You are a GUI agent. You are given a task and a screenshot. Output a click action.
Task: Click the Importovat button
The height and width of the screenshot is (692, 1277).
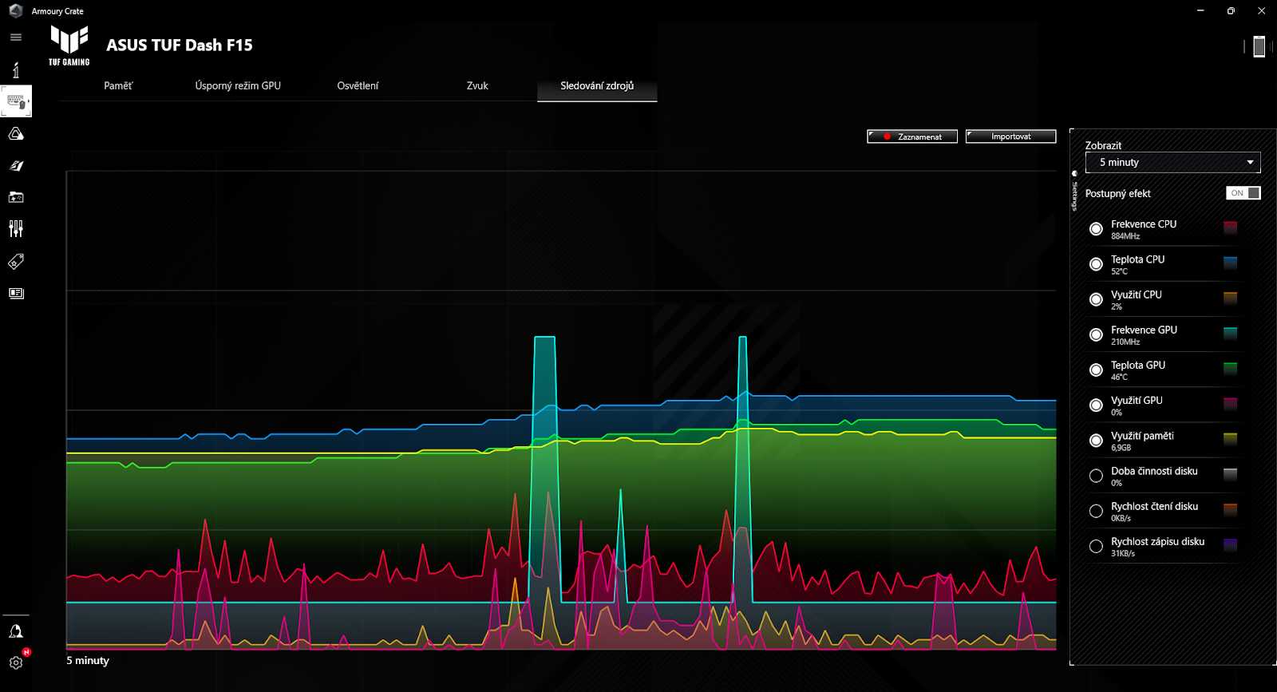1010,136
